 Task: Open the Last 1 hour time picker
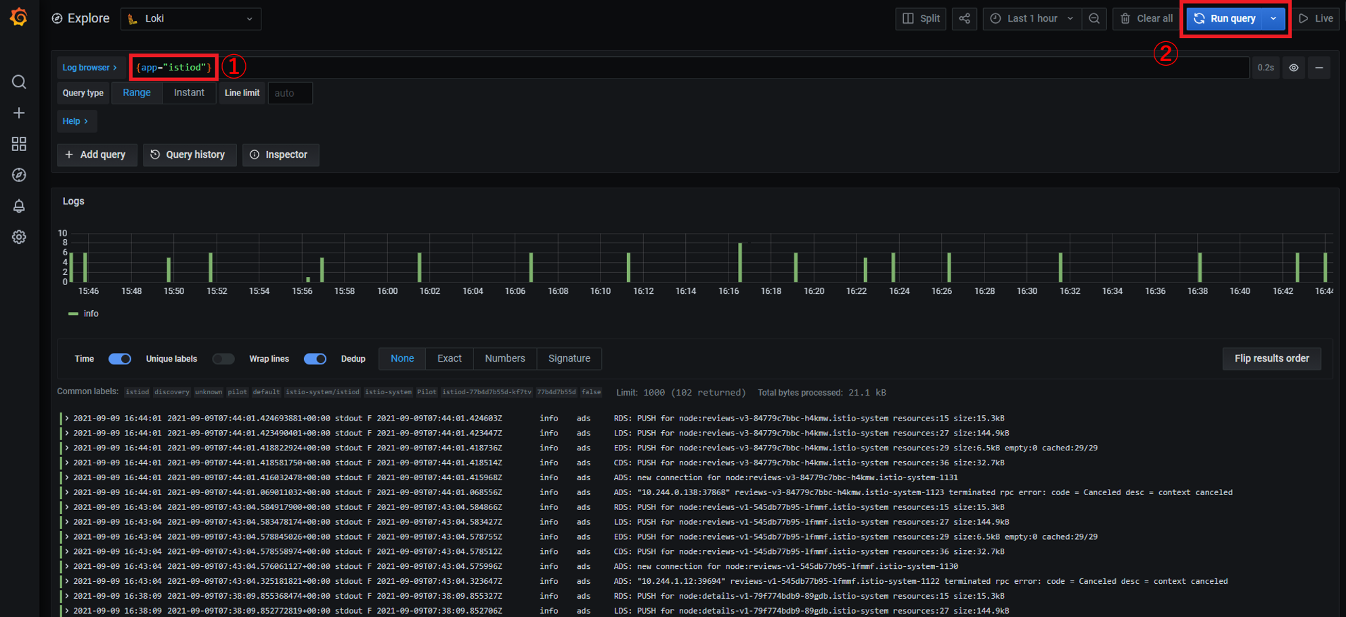click(1031, 19)
